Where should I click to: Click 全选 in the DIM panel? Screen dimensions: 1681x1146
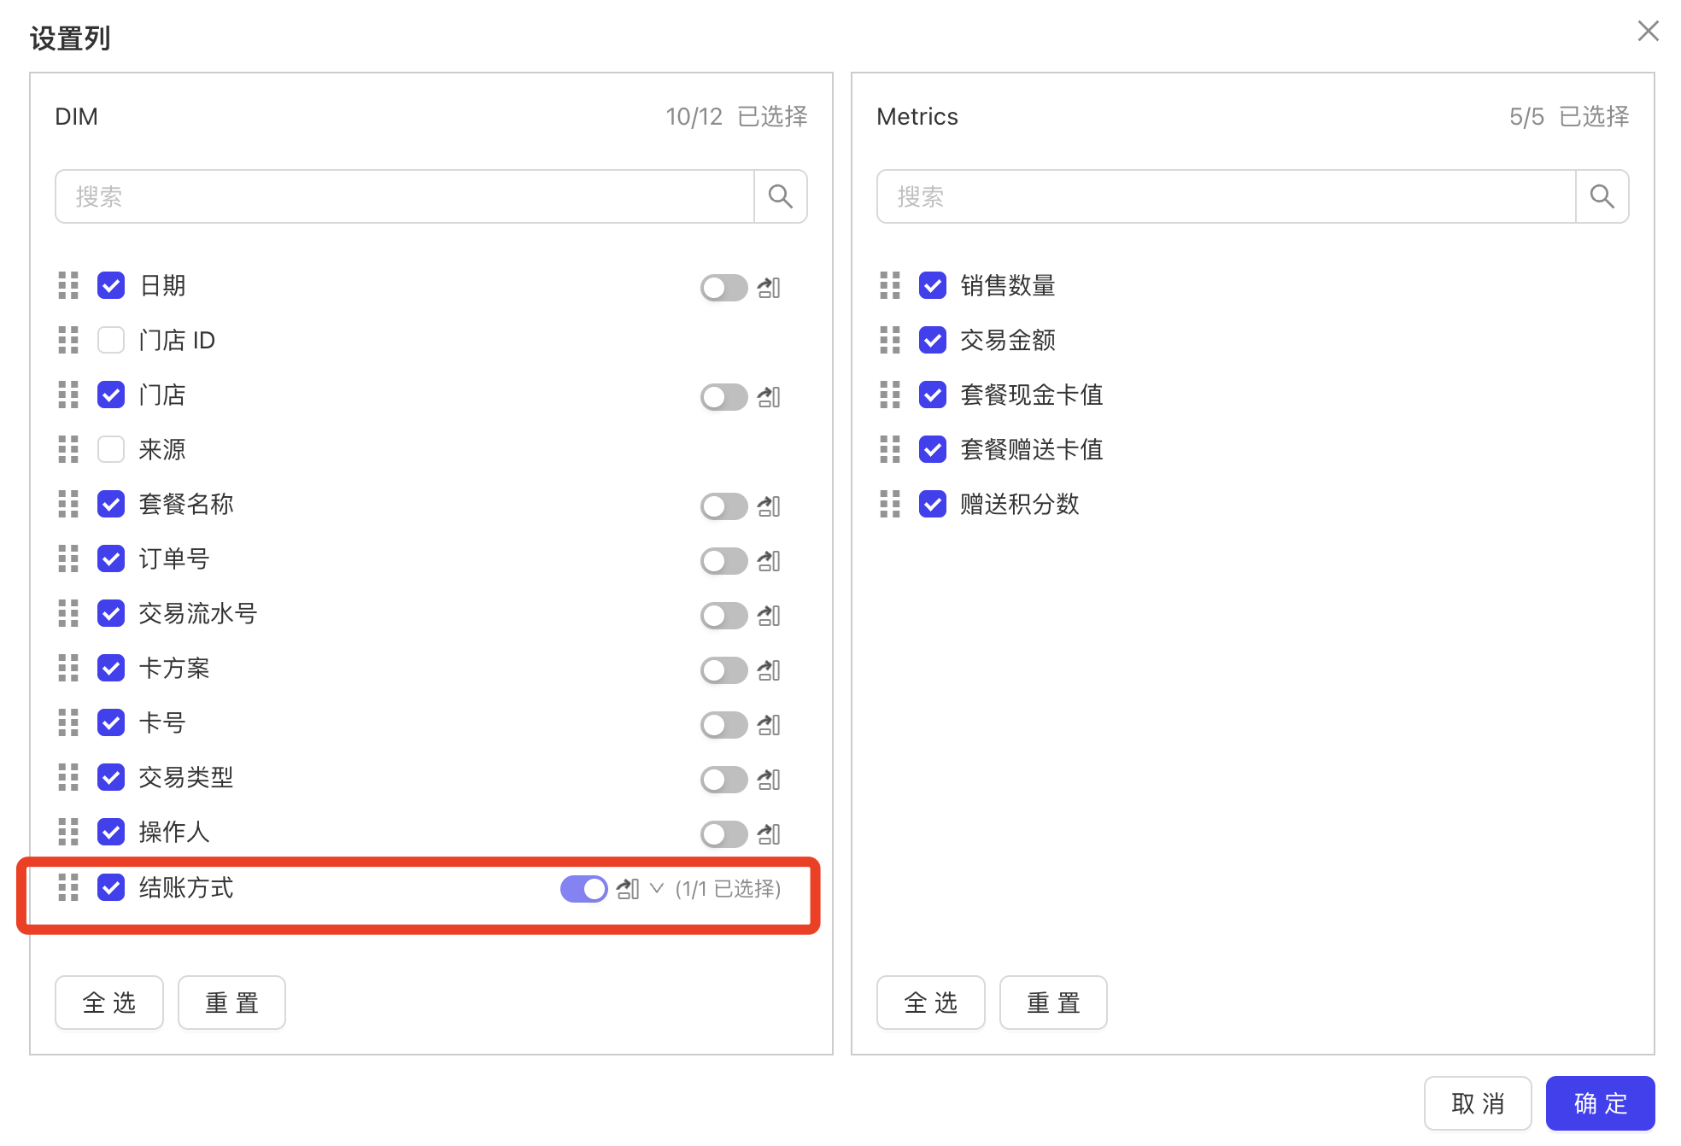click(109, 1003)
